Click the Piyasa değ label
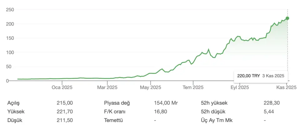This screenshot has height=132, width=300. (x=117, y=103)
